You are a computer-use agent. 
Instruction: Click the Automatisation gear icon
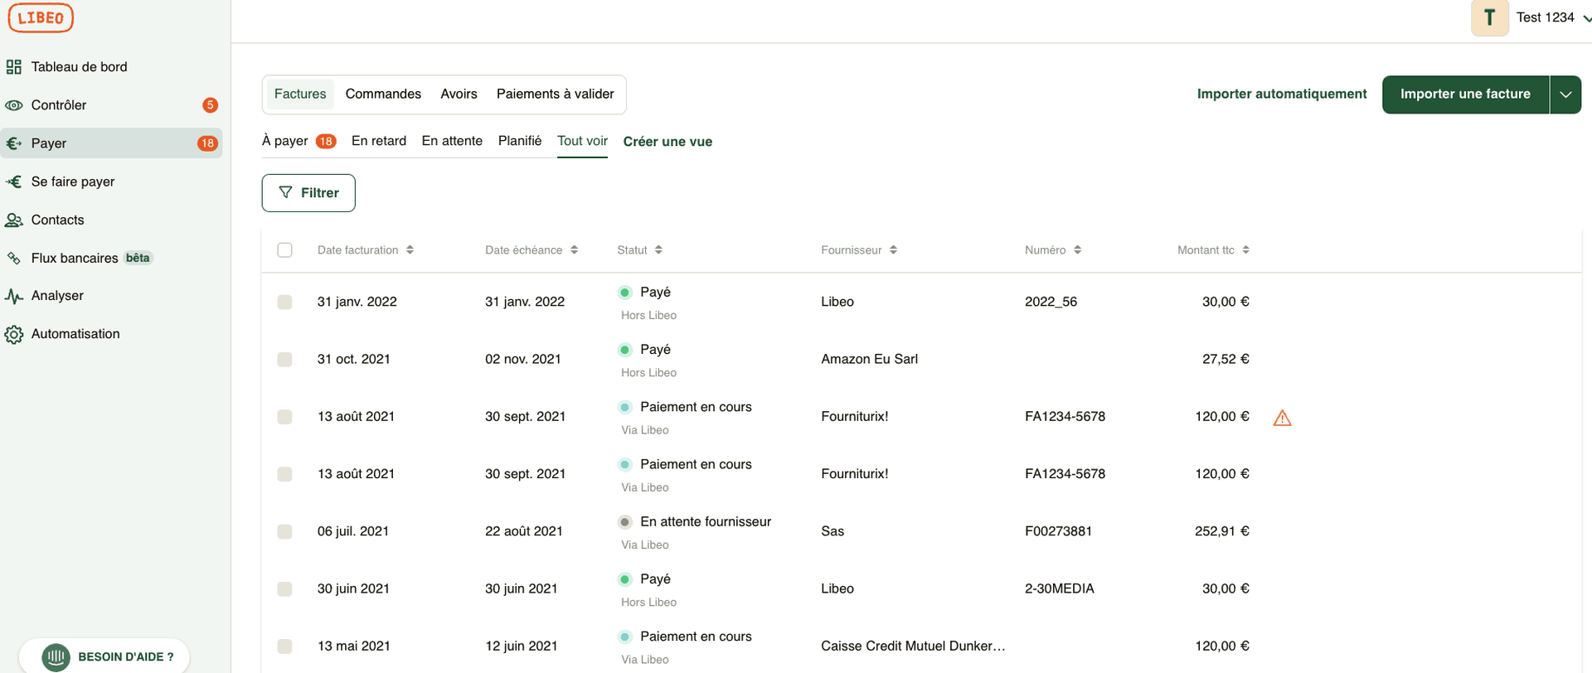coord(14,334)
